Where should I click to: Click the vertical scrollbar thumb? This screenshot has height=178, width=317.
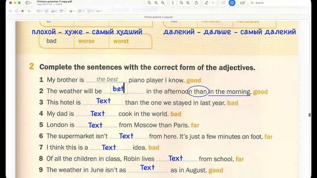310,115
